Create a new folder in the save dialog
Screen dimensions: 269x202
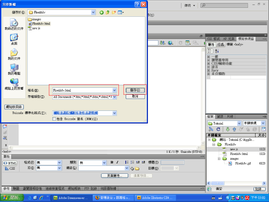coord(114,12)
